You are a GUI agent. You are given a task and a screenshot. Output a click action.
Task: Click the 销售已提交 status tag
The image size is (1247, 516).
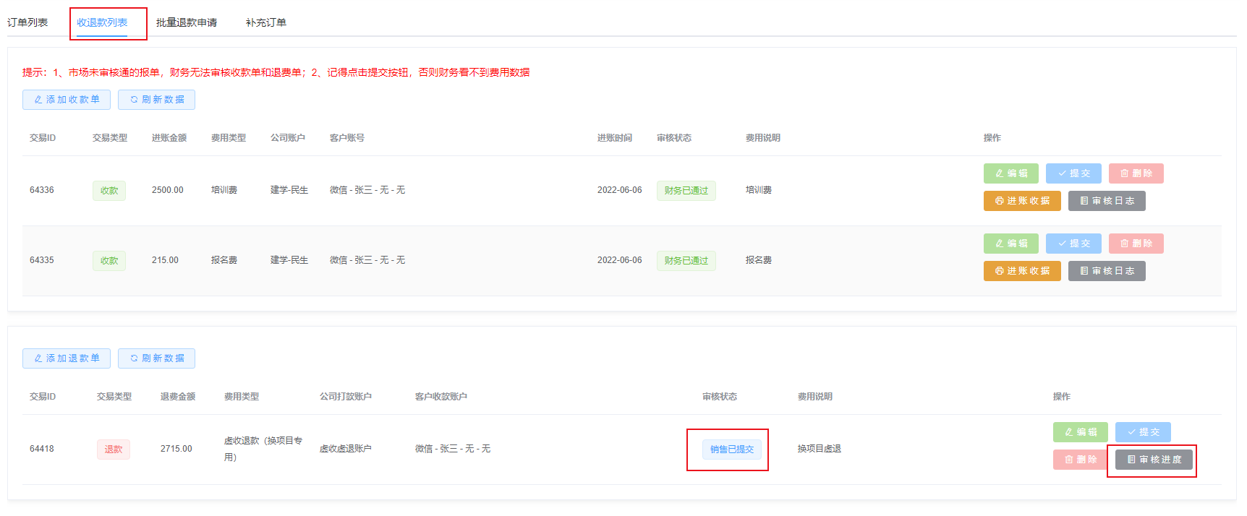pos(731,450)
